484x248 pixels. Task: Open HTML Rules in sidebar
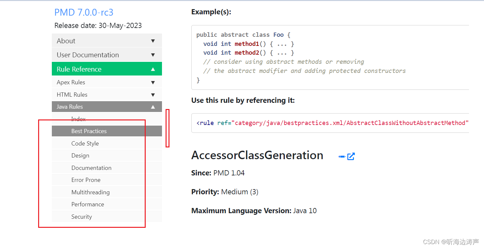107,95
